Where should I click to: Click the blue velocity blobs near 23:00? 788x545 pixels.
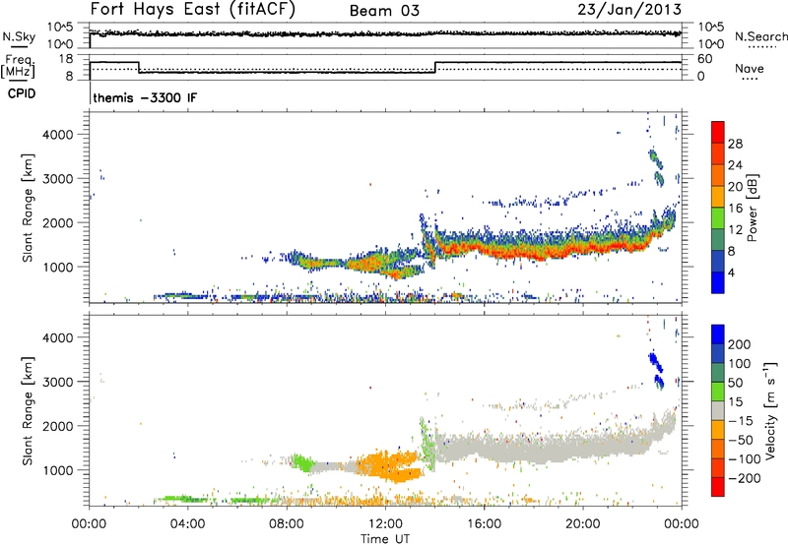point(656,370)
